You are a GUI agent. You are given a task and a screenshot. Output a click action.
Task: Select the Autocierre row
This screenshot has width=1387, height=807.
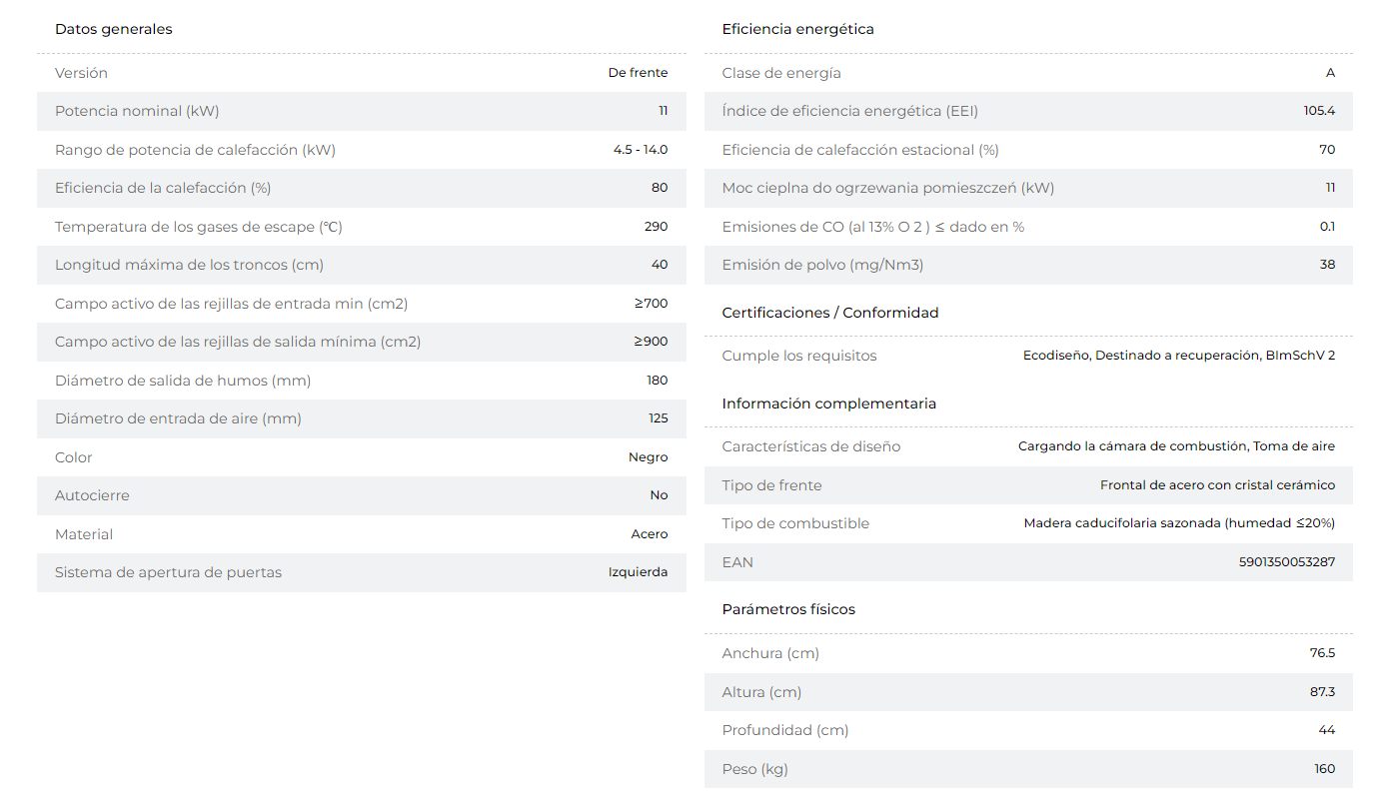tap(362, 495)
